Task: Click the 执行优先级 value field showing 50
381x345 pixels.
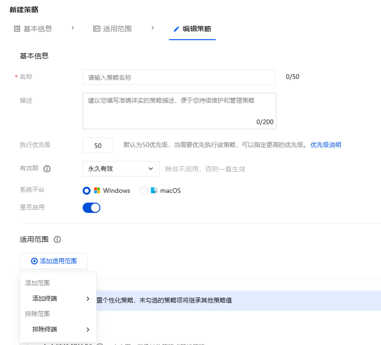Action: click(98, 145)
